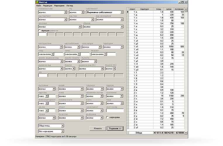
Task: Open the 'собственост' dropdown
Action: tap(122, 12)
